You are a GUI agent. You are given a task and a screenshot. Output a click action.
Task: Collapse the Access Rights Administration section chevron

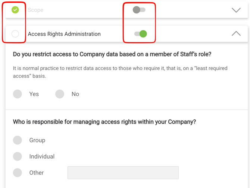[x=236, y=34]
